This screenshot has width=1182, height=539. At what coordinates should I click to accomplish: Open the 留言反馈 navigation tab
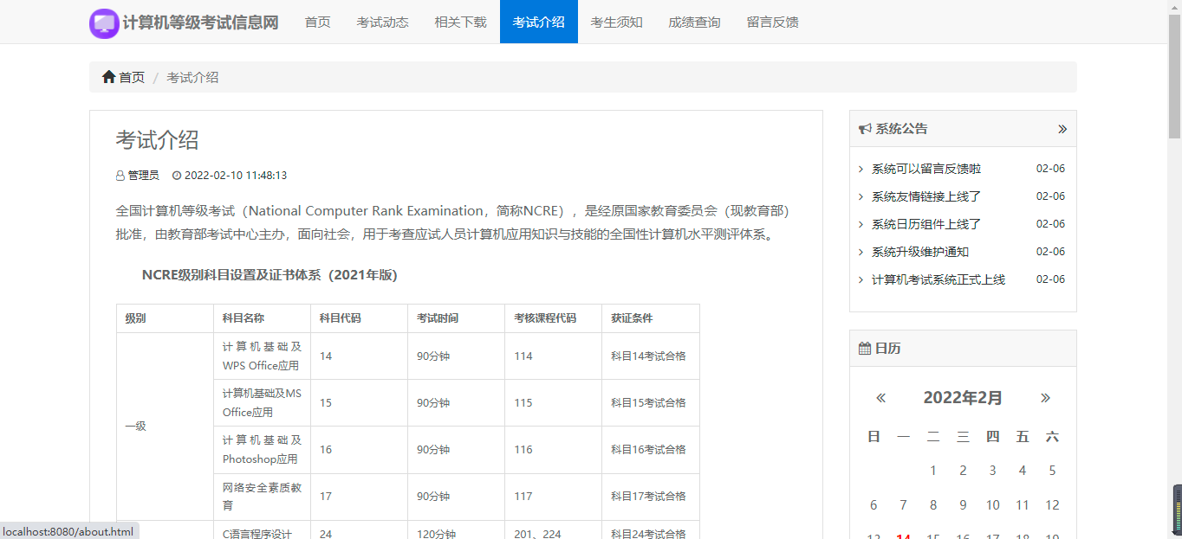(772, 22)
